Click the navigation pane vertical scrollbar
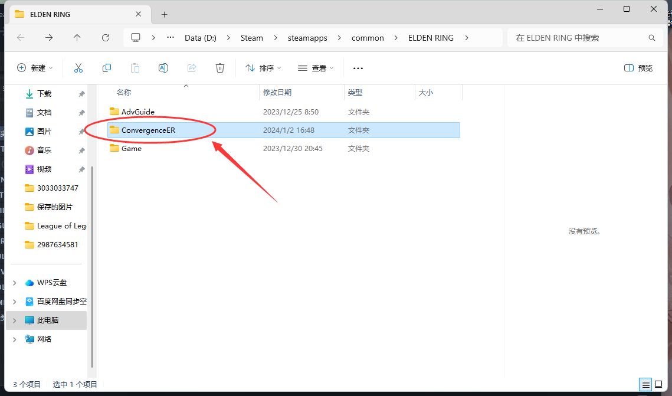The height and width of the screenshot is (396, 672). click(92, 267)
